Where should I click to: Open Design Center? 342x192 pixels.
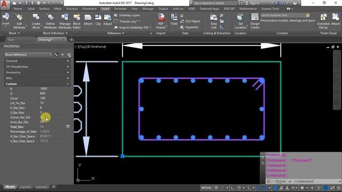tap(255, 21)
